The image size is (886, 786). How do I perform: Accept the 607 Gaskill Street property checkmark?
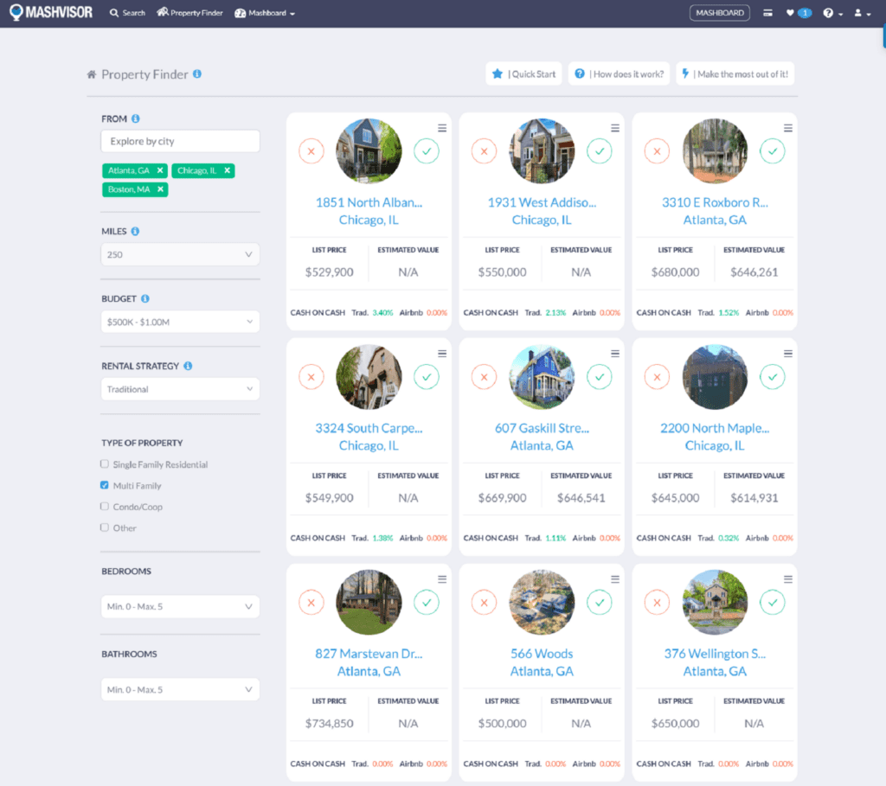600,377
